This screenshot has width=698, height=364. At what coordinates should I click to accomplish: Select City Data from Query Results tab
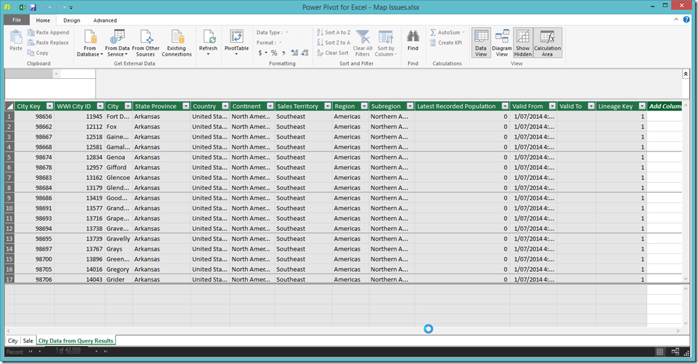pyautogui.click(x=75, y=341)
